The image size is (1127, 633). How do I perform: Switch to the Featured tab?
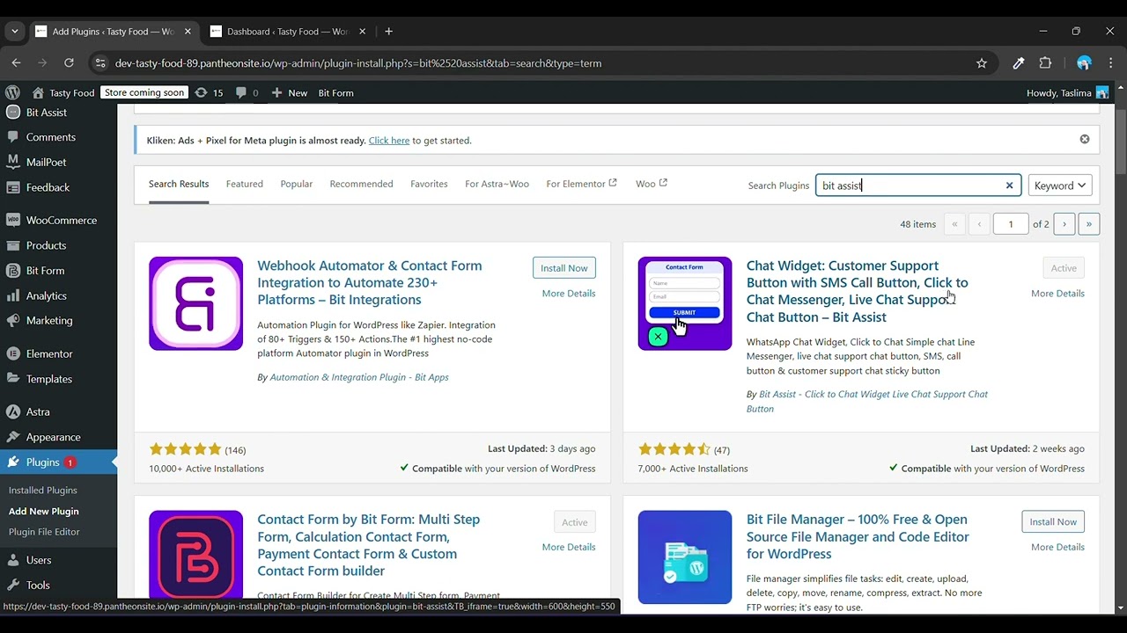pyautogui.click(x=244, y=185)
